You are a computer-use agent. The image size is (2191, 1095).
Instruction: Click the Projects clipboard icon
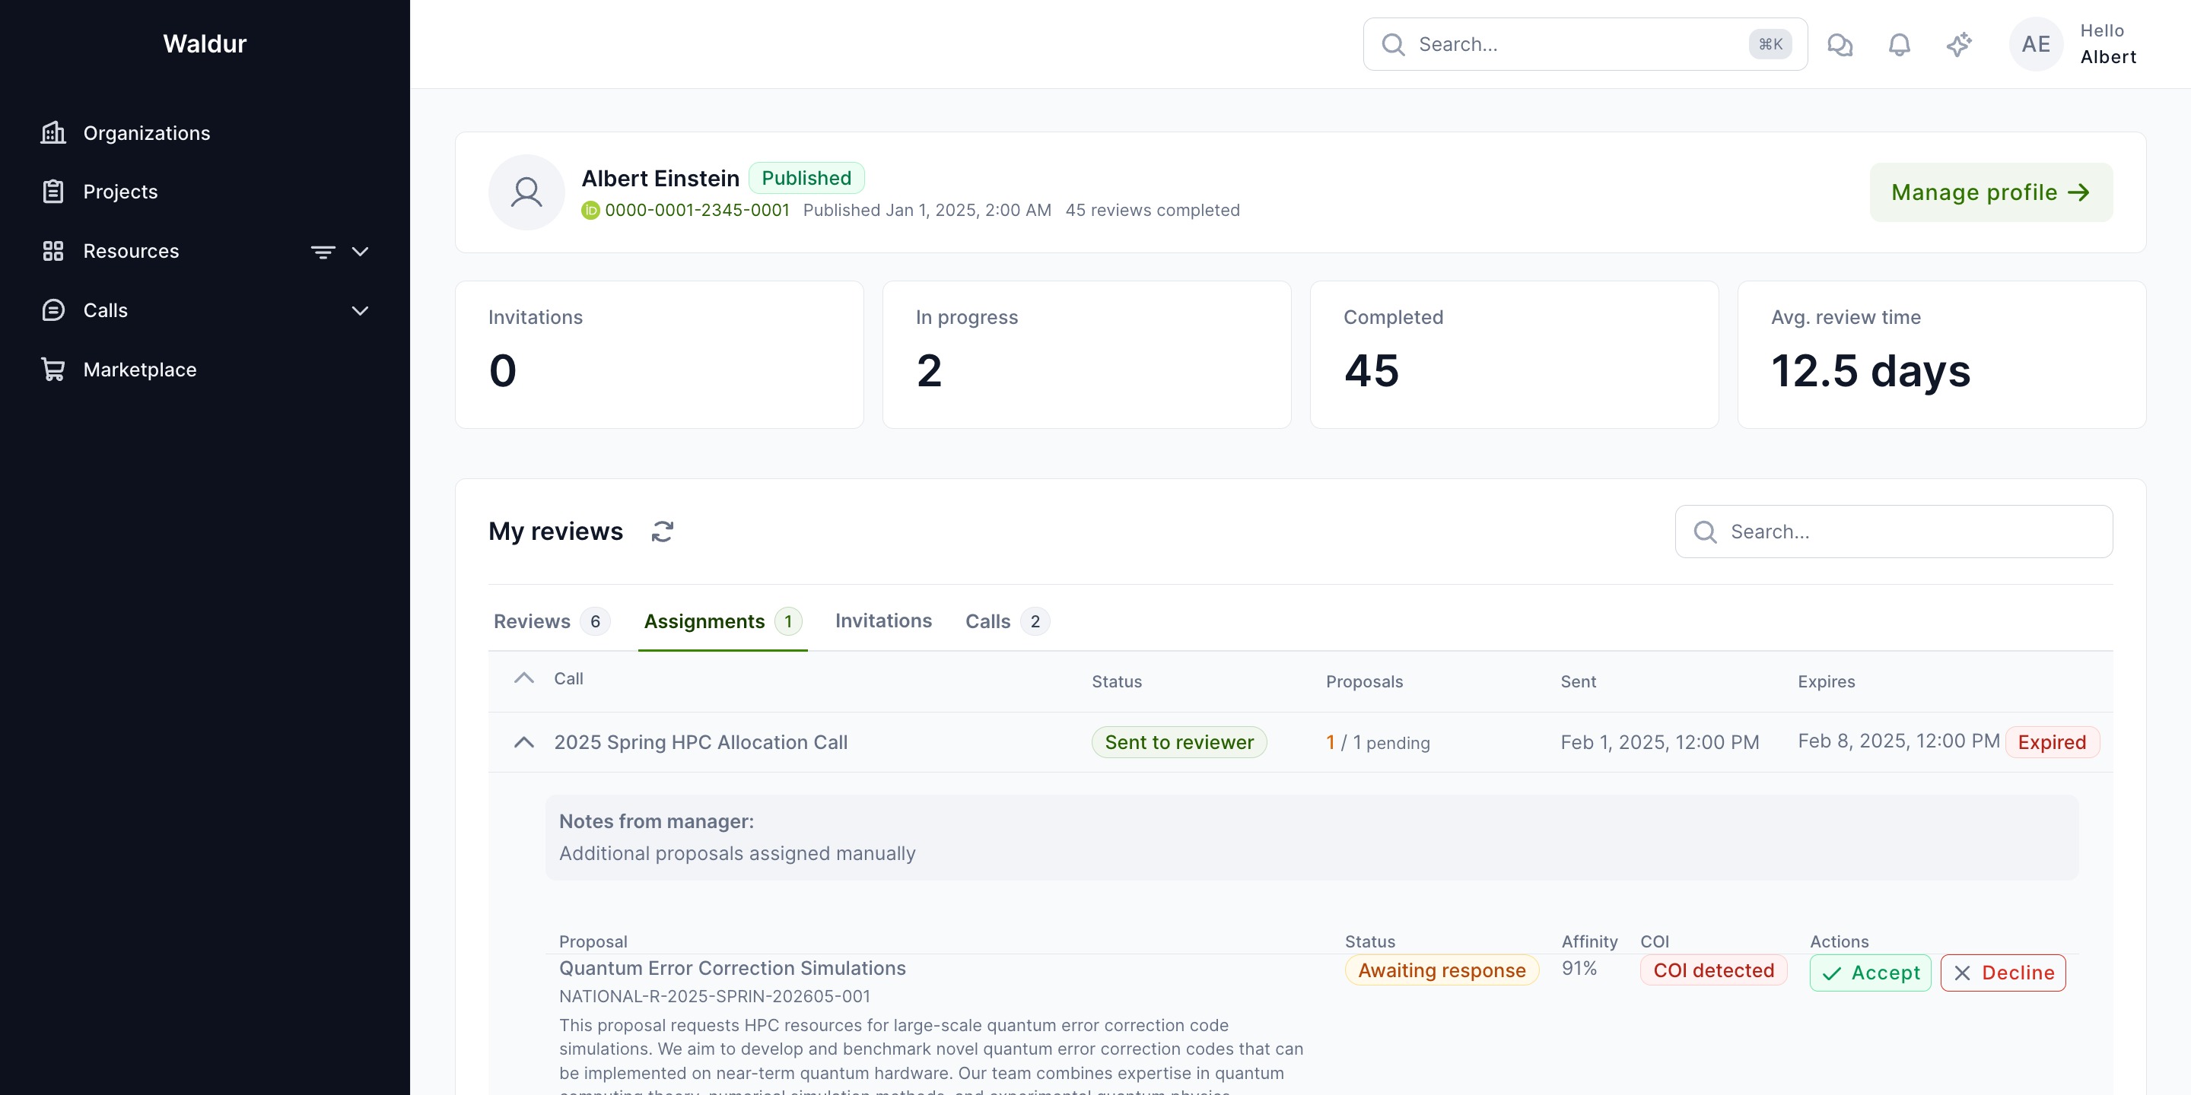[52, 192]
